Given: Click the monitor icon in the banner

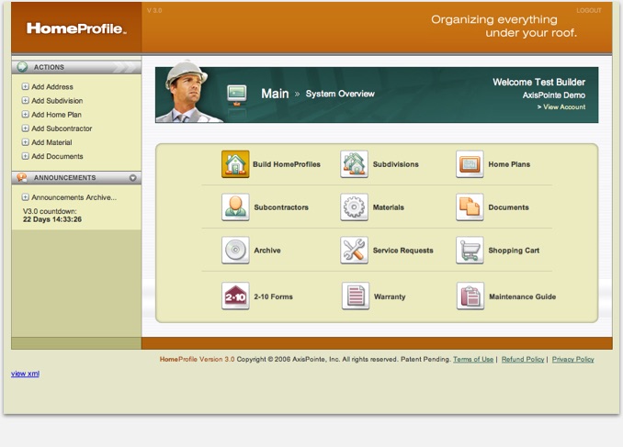Looking at the screenshot, I should (237, 95).
